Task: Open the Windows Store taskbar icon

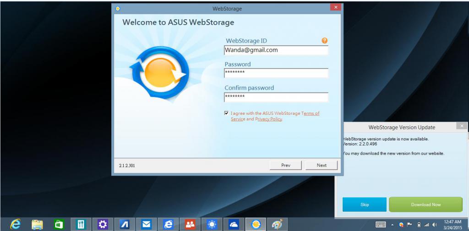Action: (x=59, y=225)
